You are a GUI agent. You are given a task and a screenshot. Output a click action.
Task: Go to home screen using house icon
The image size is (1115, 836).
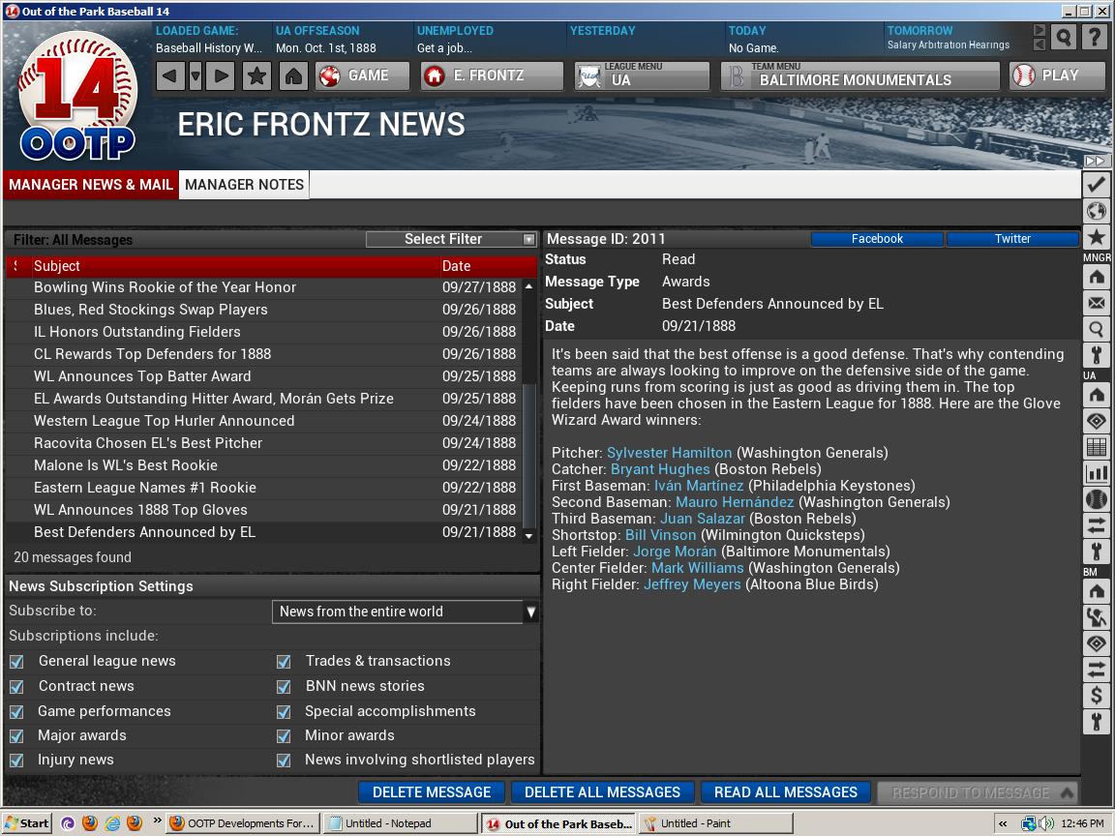[x=294, y=76]
